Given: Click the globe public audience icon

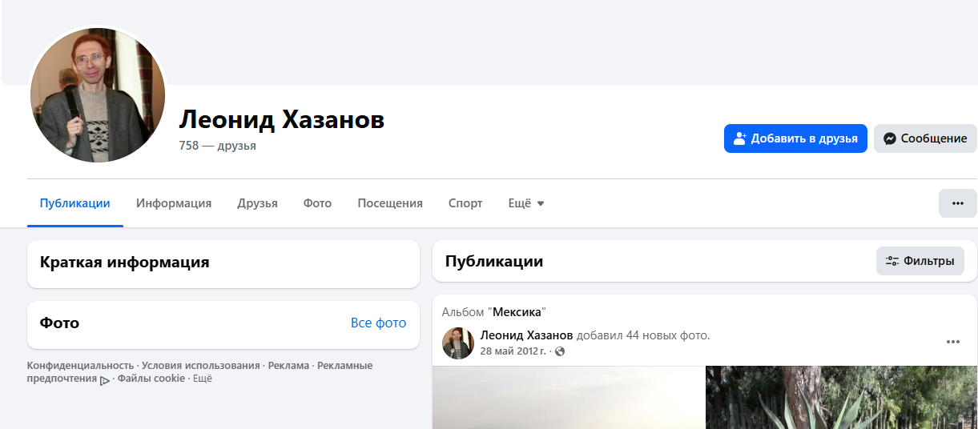Looking at the screenshot, I should coord(560,351).
